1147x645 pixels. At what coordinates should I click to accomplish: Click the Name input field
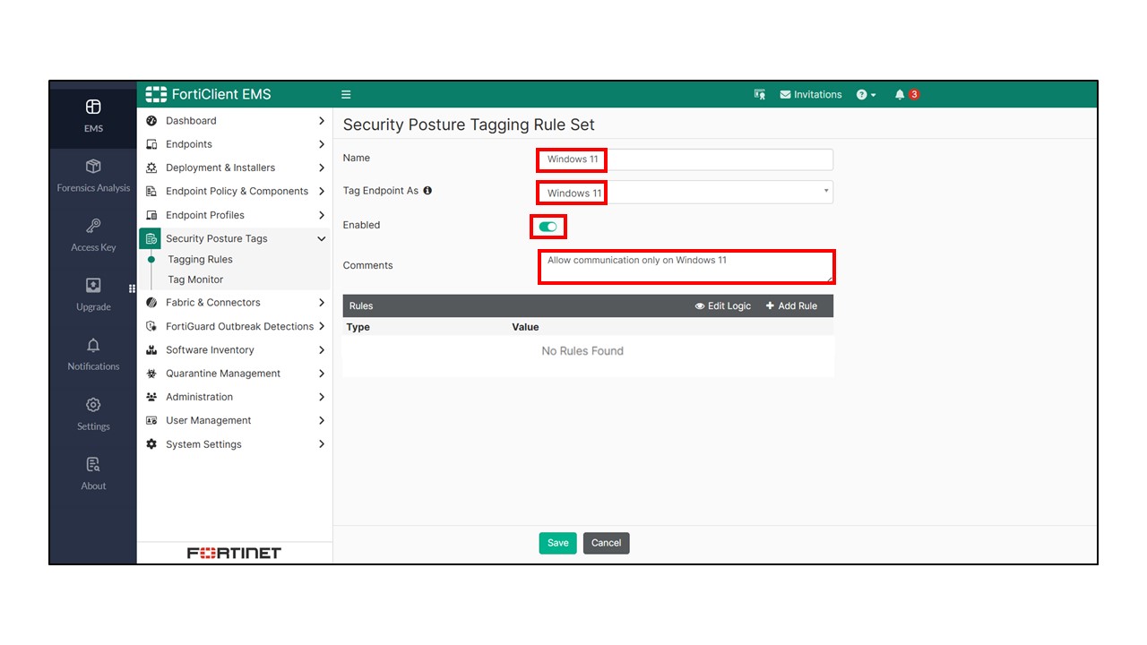click(686, 159)
